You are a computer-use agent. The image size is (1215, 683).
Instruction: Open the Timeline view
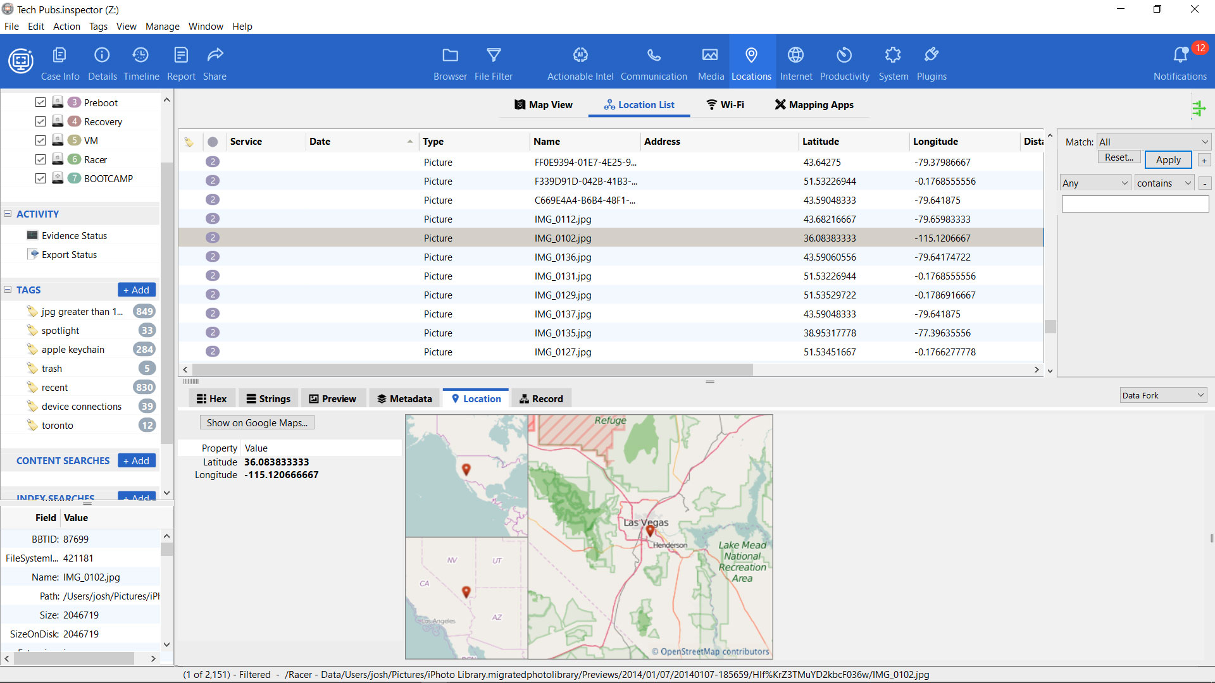(140, 61)
